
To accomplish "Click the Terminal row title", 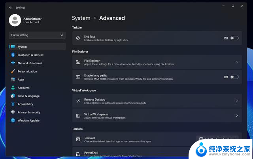I will tap(90, 138).
